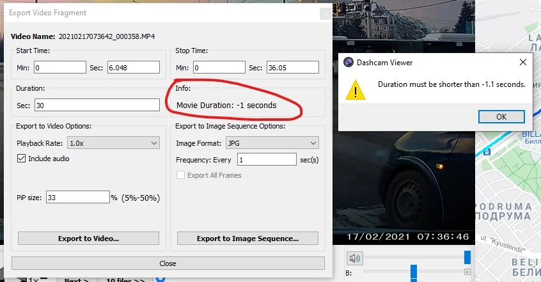
Task: Toggle the Include audio checkbox
Action: (22, 158)
